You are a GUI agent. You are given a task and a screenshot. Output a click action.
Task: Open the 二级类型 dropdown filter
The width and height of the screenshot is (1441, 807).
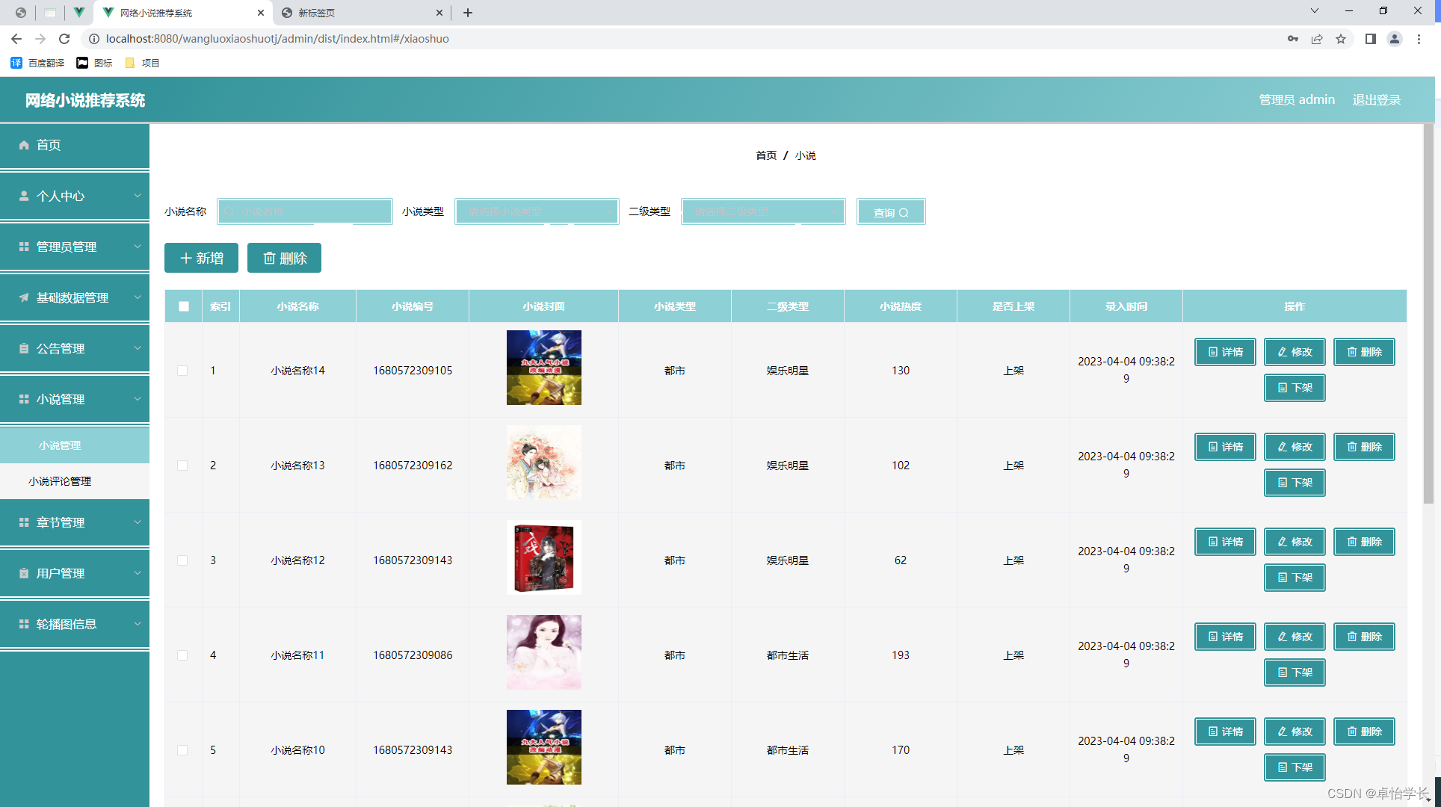763,212
